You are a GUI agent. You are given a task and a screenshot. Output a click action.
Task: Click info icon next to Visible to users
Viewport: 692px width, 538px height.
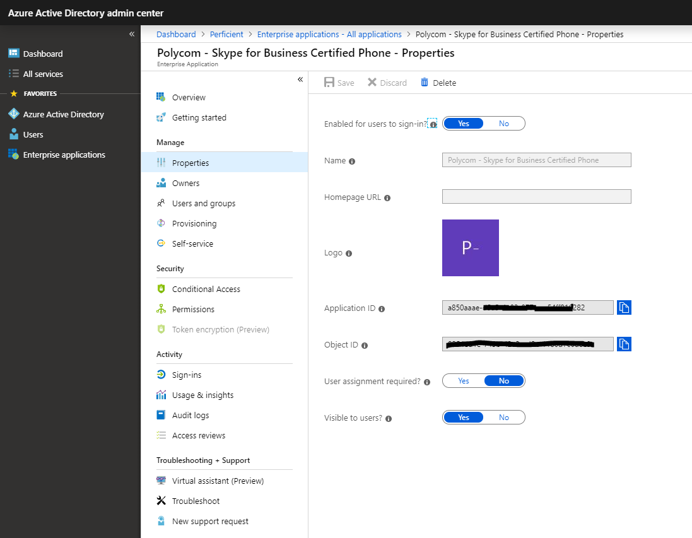pos(389,418)
